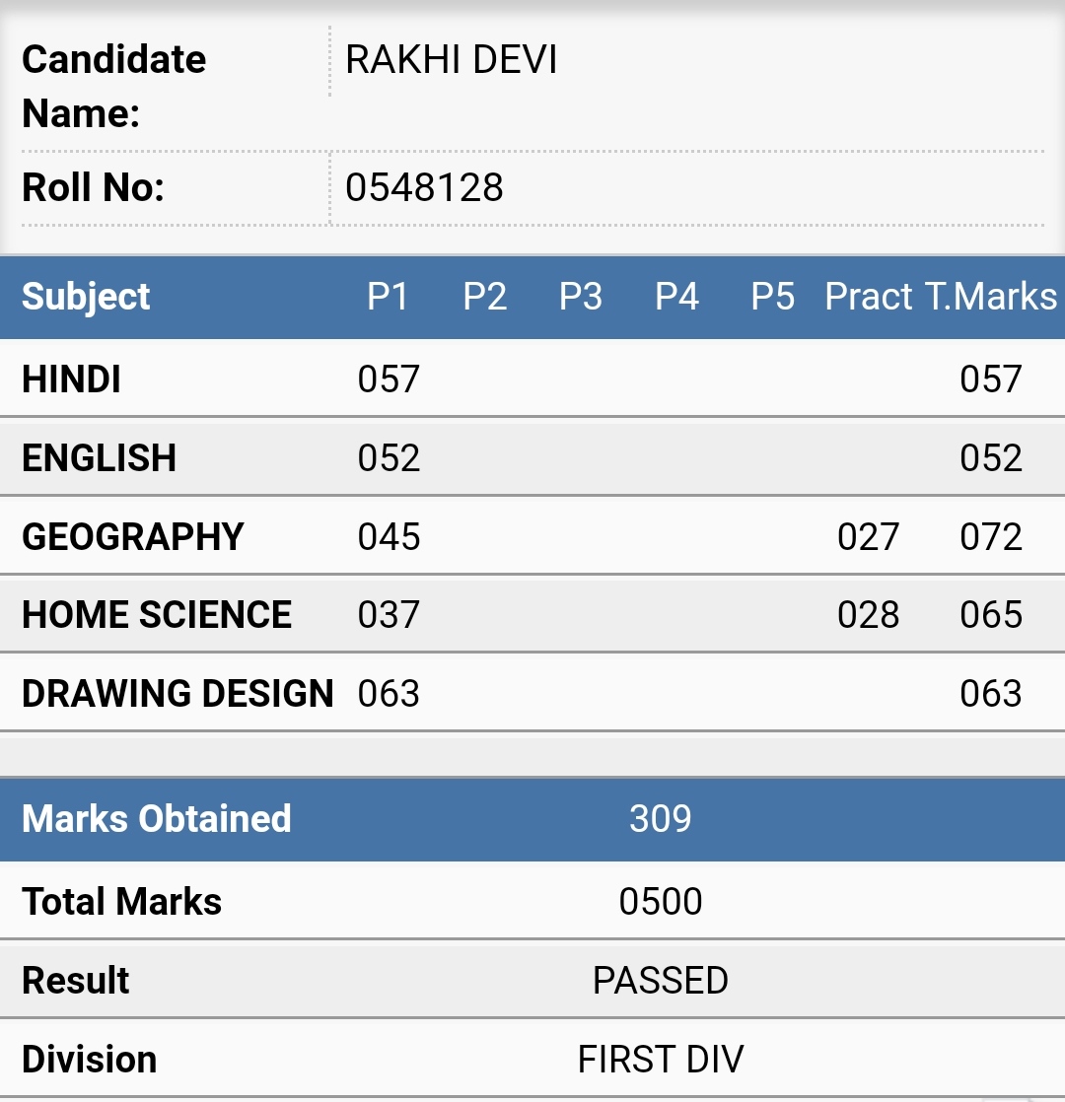This screenshot has width=1065, height=1102.
Task: Click the Subject column header
Action: (x=86, y=297)
